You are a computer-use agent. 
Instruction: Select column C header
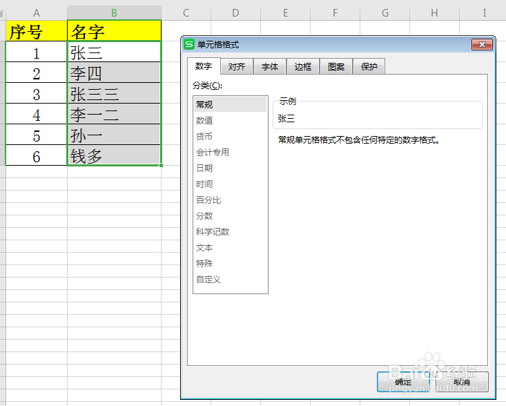pyautogui.click(x=186, y=13)
